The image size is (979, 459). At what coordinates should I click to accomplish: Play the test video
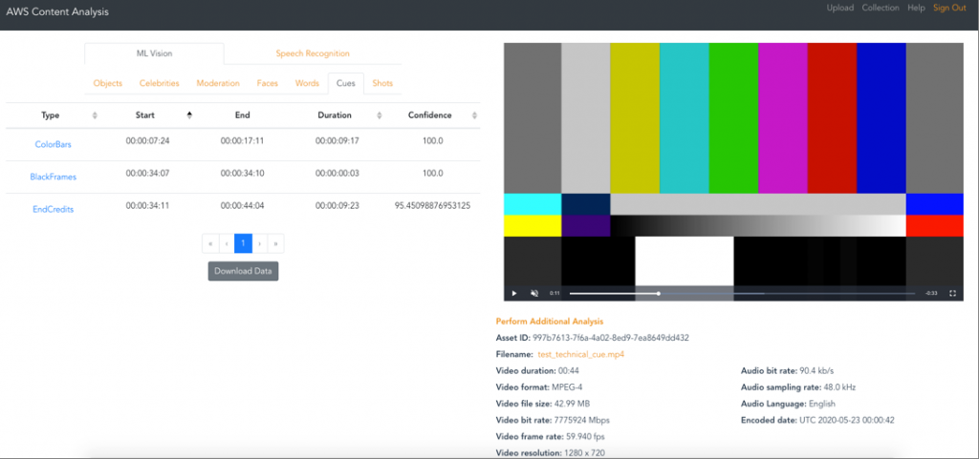pyautogui.click(x=513, y=293)
